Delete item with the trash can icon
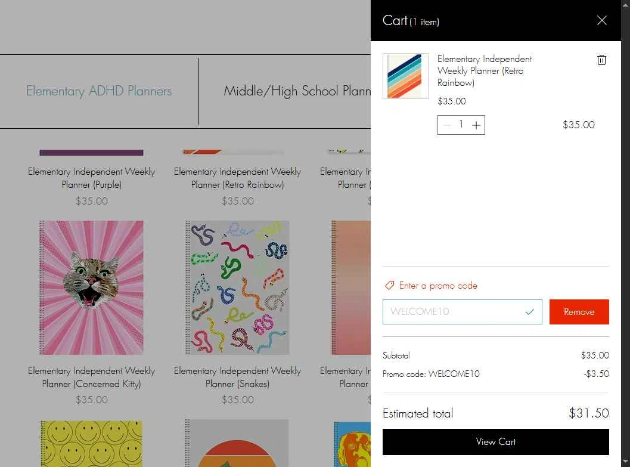 [x=601, y=60]
